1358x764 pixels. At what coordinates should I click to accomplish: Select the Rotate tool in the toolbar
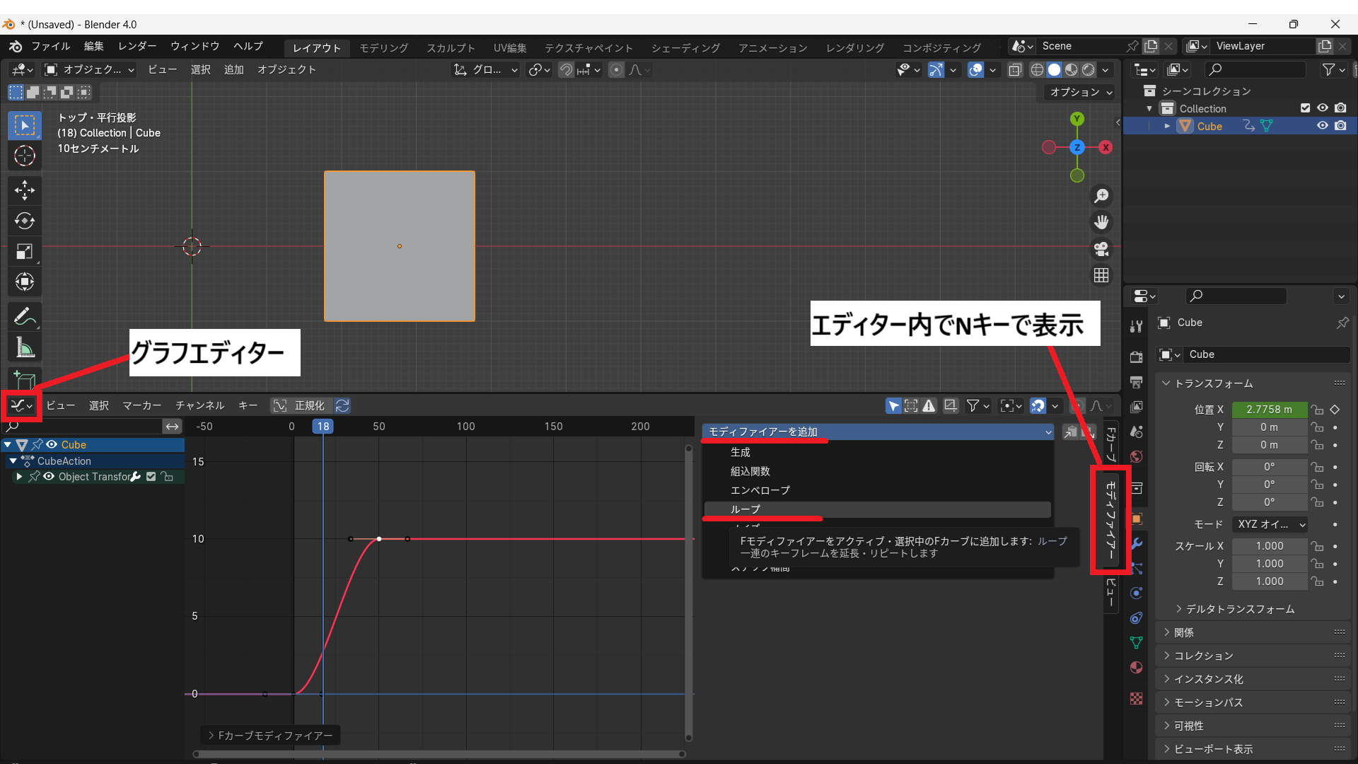click(25, 221)
